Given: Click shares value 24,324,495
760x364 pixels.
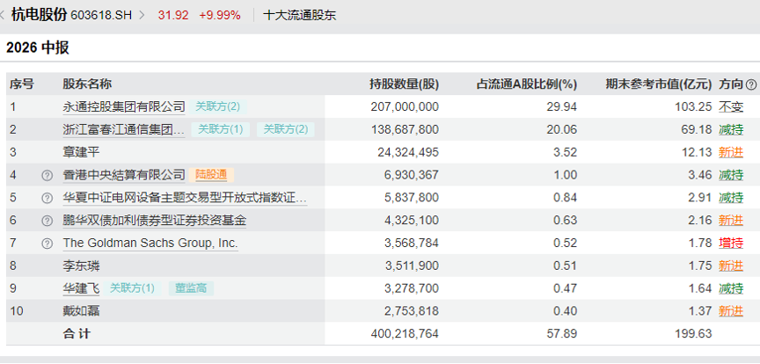Looking at the screenshot, I should tap(408, 153).
